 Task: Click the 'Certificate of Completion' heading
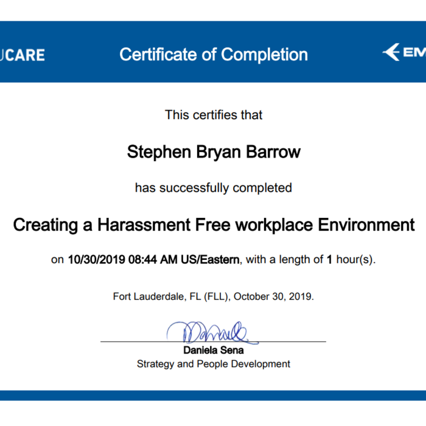tap(214, 55)
